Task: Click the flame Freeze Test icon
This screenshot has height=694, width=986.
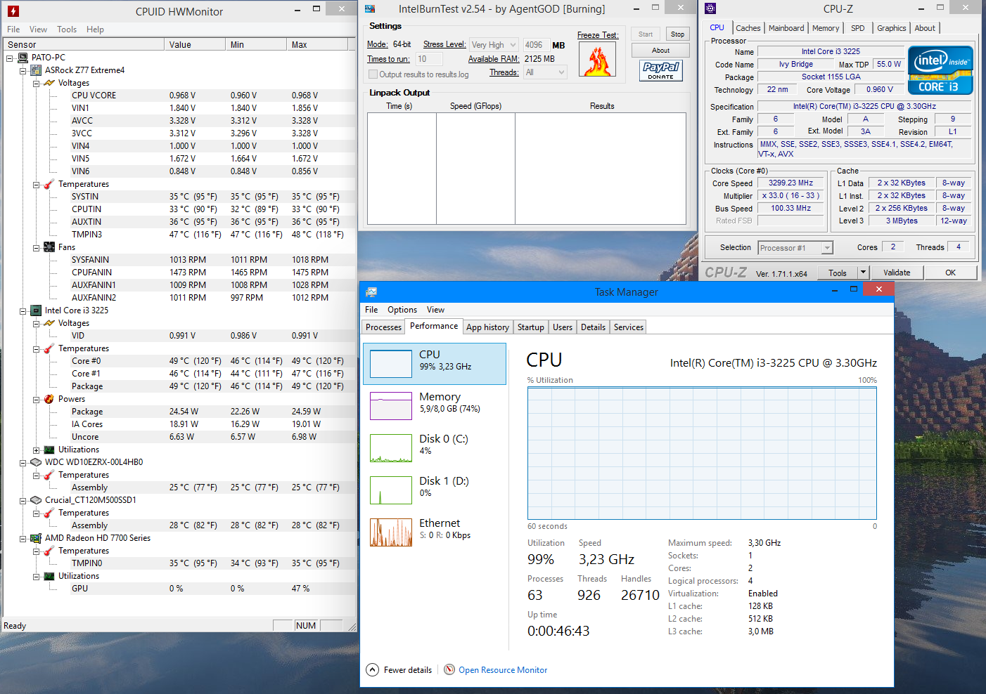Action: coord(597,59)
